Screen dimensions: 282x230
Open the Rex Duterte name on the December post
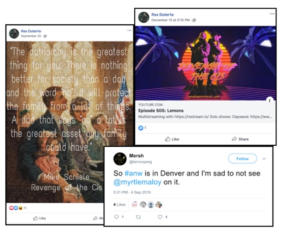click(162, 15)
